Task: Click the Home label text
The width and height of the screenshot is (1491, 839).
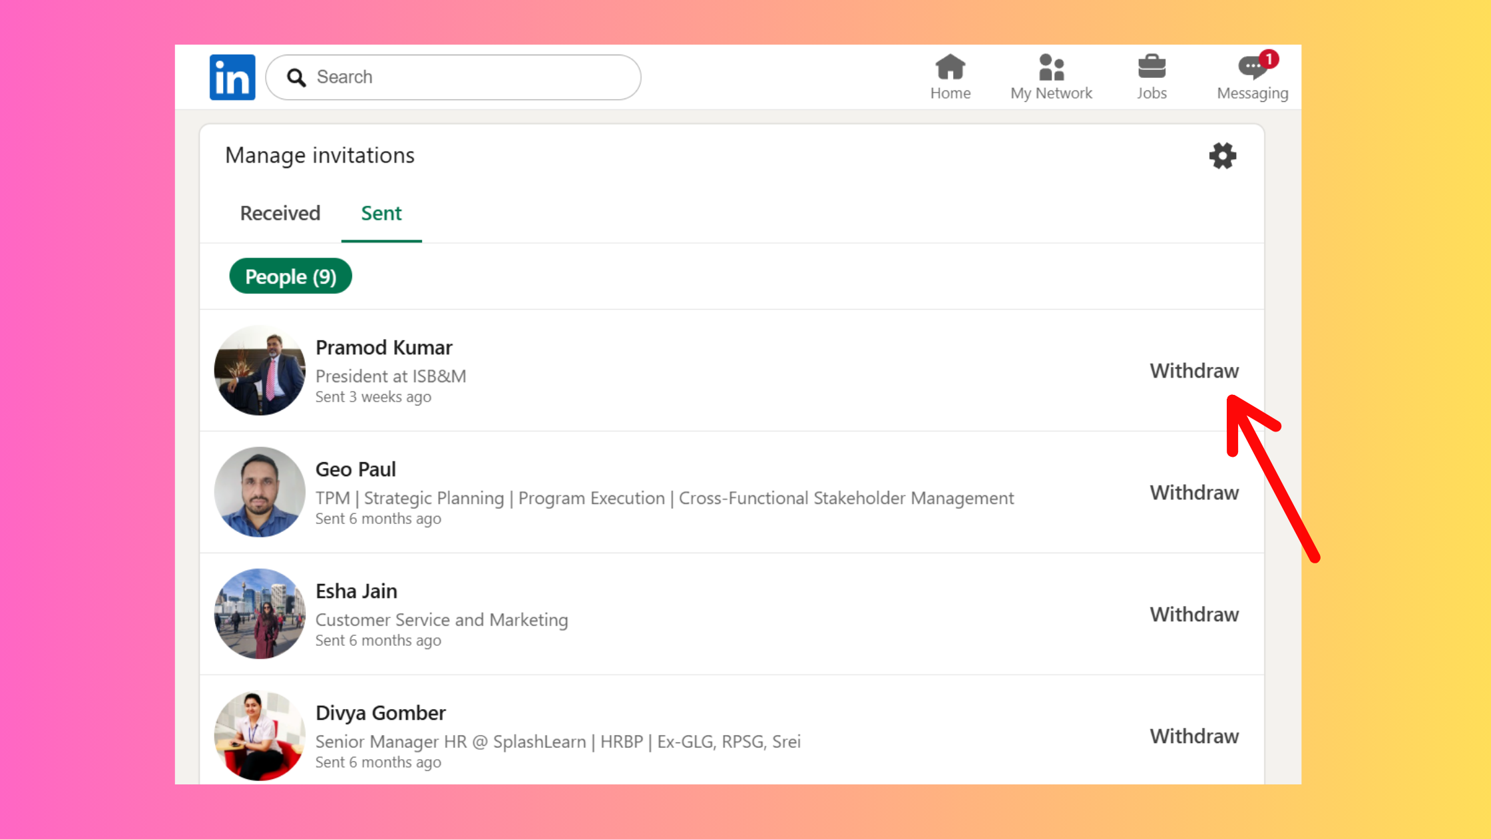Action: (950, 93)
